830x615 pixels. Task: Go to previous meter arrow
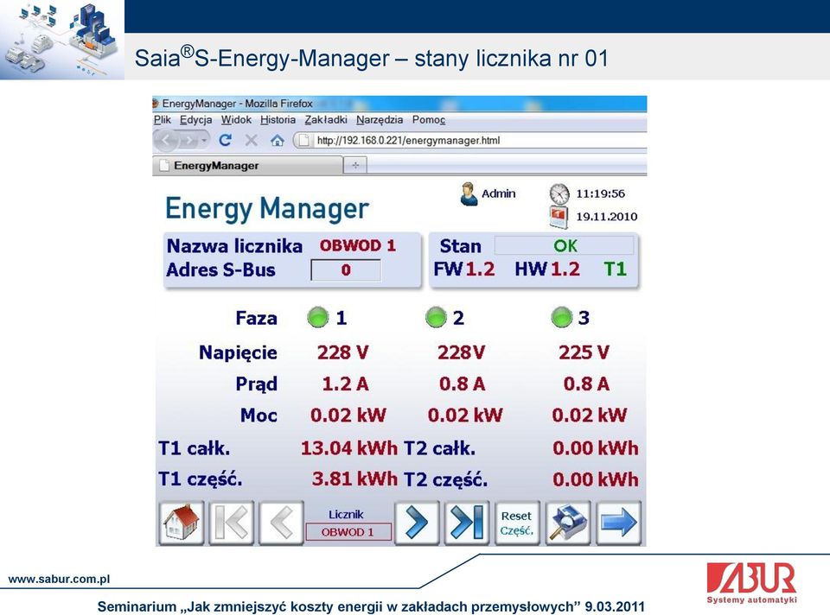coord(281,523)
